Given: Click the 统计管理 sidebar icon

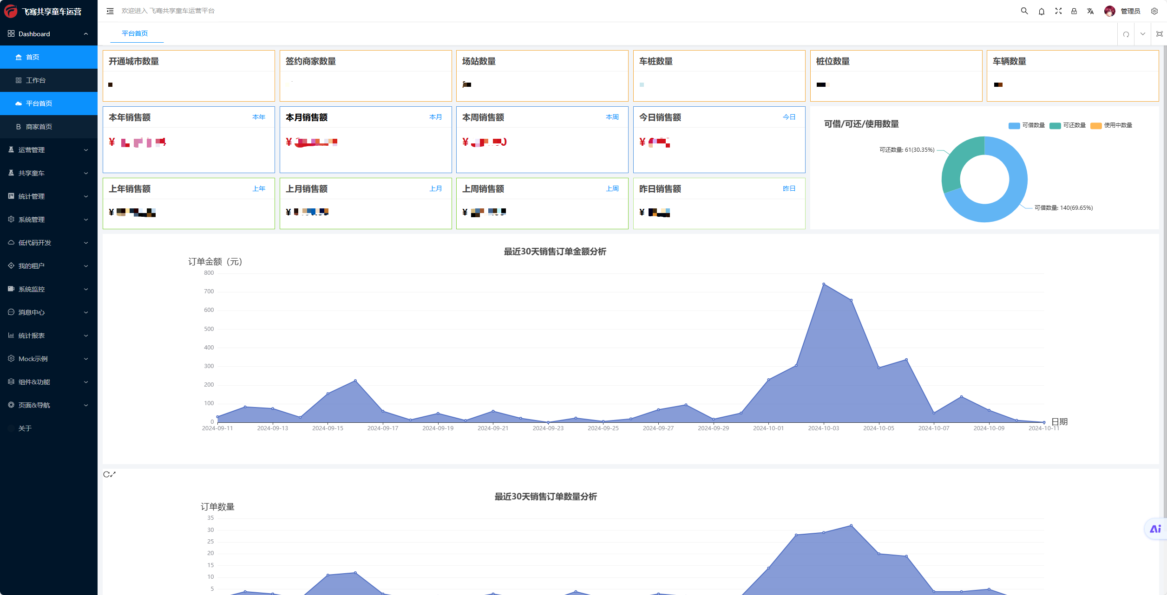Looking at the screenshot, I should [x=11, y=196].
